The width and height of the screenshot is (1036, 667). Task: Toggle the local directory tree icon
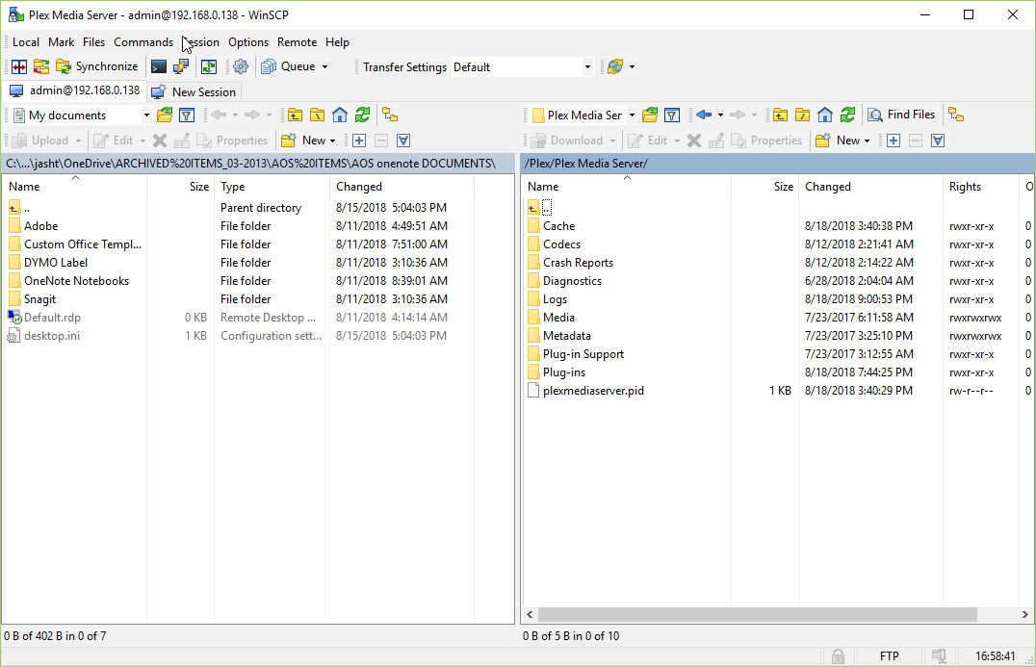[390, 115]
